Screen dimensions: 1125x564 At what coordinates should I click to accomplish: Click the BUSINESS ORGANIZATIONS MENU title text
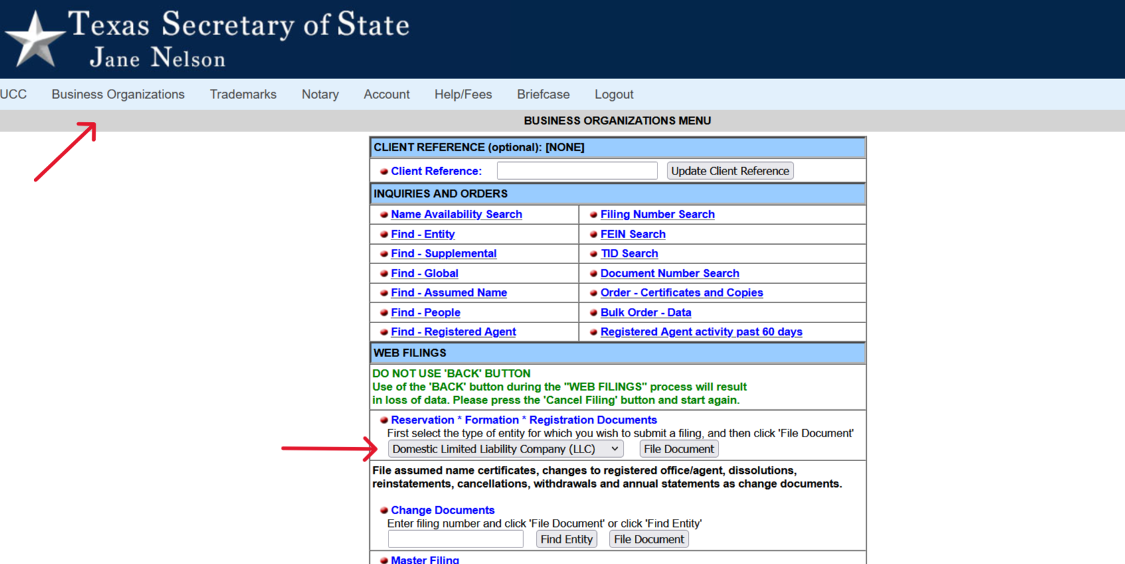click(x=617, y=121)
